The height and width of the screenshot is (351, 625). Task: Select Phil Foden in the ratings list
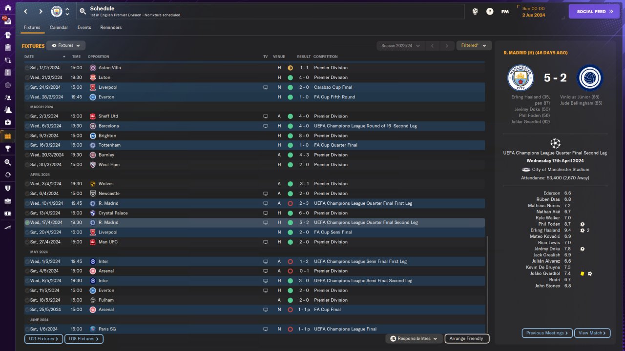549,224
